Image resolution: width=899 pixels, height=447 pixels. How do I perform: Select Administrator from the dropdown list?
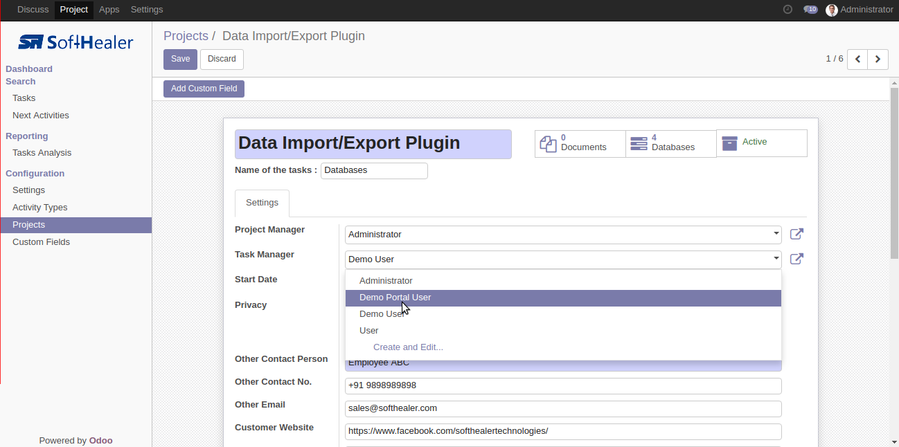click(x=563, y=281)
